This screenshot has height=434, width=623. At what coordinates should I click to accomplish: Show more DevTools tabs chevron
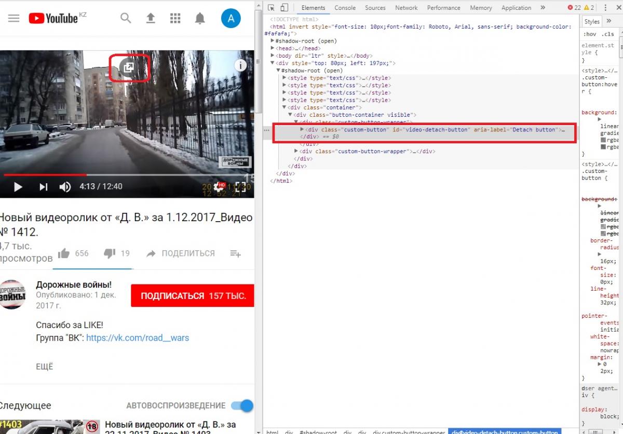[x=543, y=8]
